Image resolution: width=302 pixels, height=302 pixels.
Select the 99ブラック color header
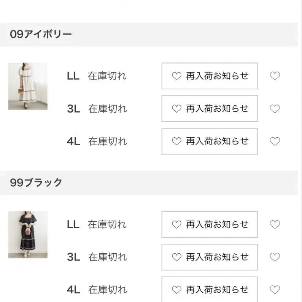[36, 183]
